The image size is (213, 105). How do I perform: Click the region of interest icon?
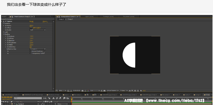pyautogui.click(x=102, y=91)
